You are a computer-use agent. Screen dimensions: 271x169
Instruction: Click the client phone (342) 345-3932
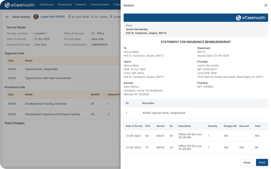pos(134,73)
